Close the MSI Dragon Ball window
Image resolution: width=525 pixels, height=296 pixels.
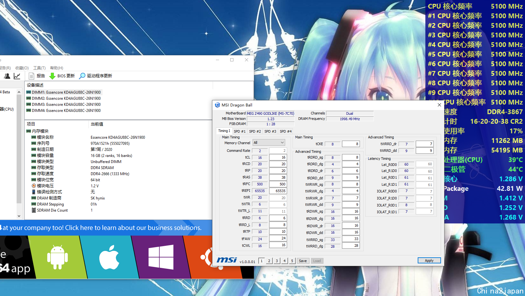(x=439, y=105)
